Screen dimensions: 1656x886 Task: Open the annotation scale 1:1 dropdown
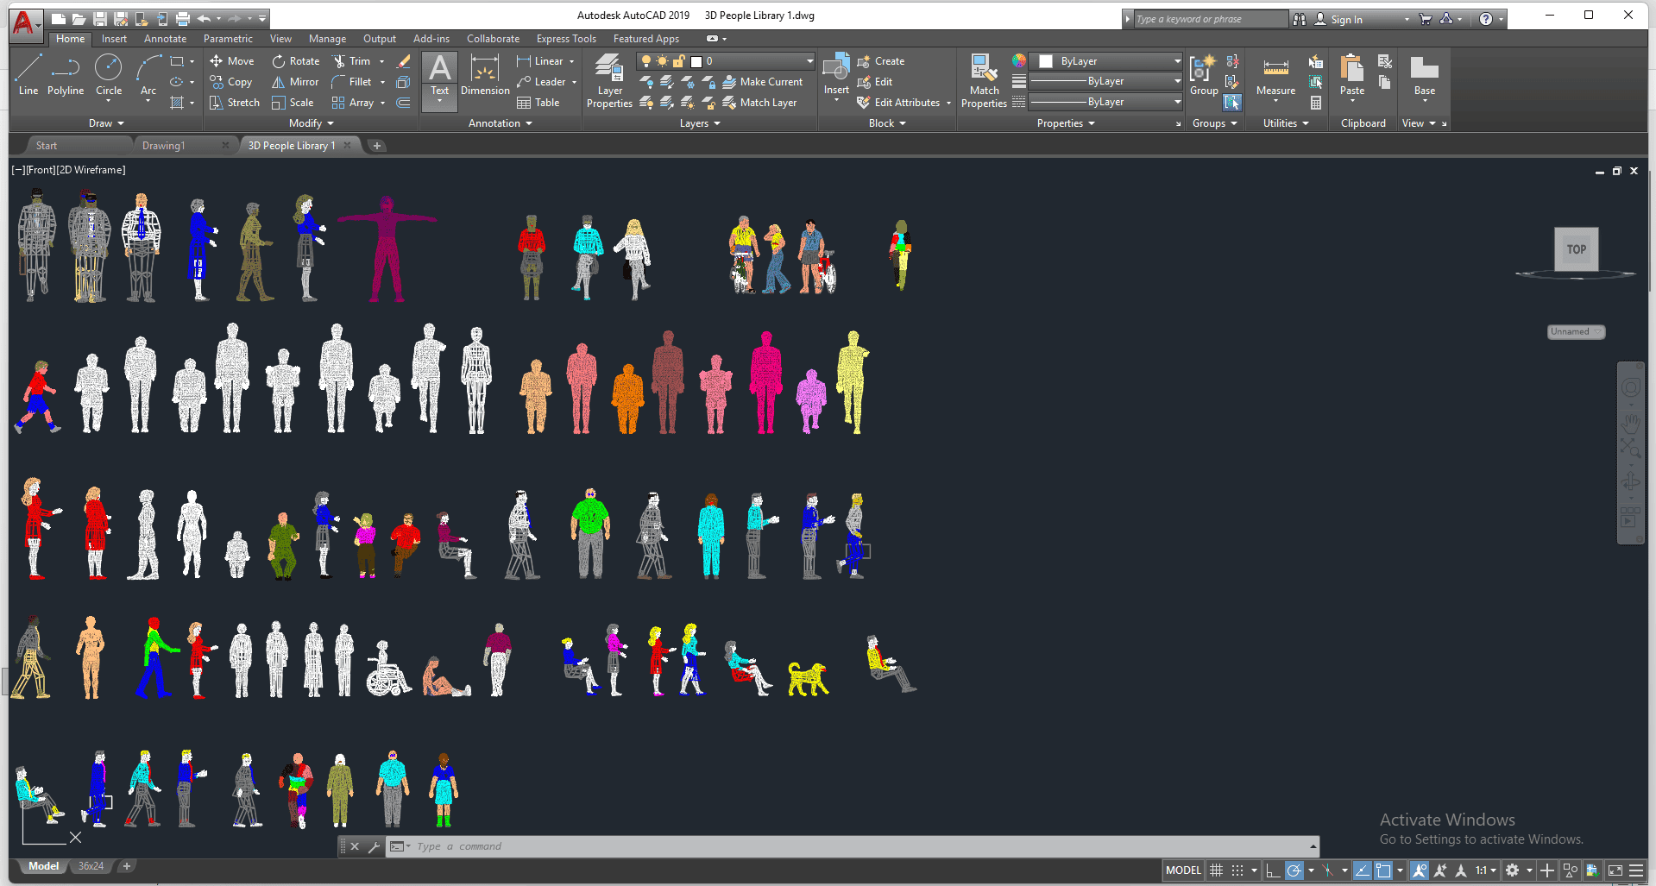pos(1485,870)
